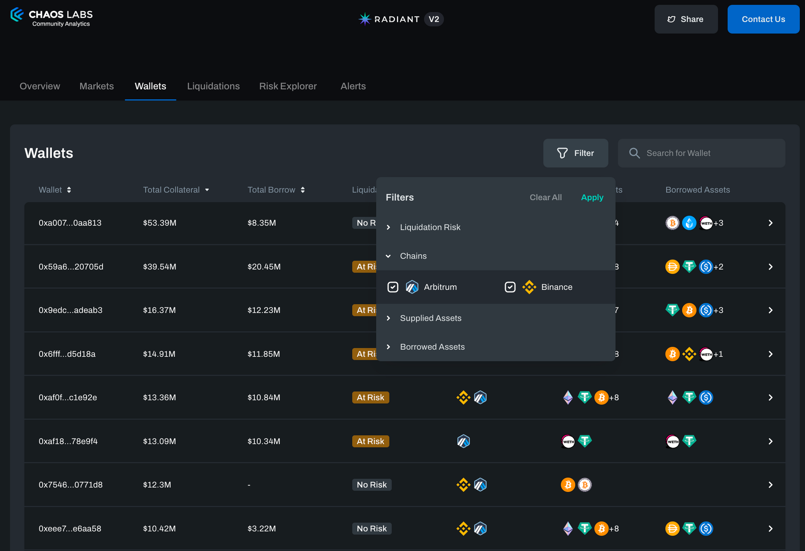This screenshot has width=805, height=551.
Task: Expand the Liquidation Risk filter section
Action: click(429, 227)
